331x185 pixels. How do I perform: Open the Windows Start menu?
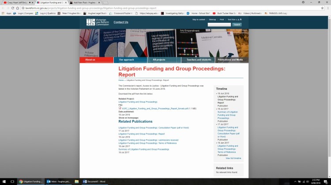4,181
